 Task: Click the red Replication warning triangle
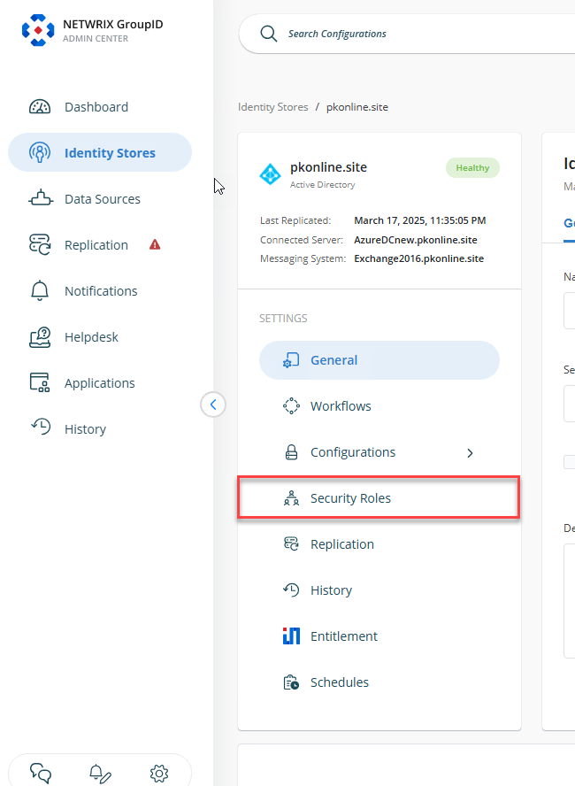(155, 244)
